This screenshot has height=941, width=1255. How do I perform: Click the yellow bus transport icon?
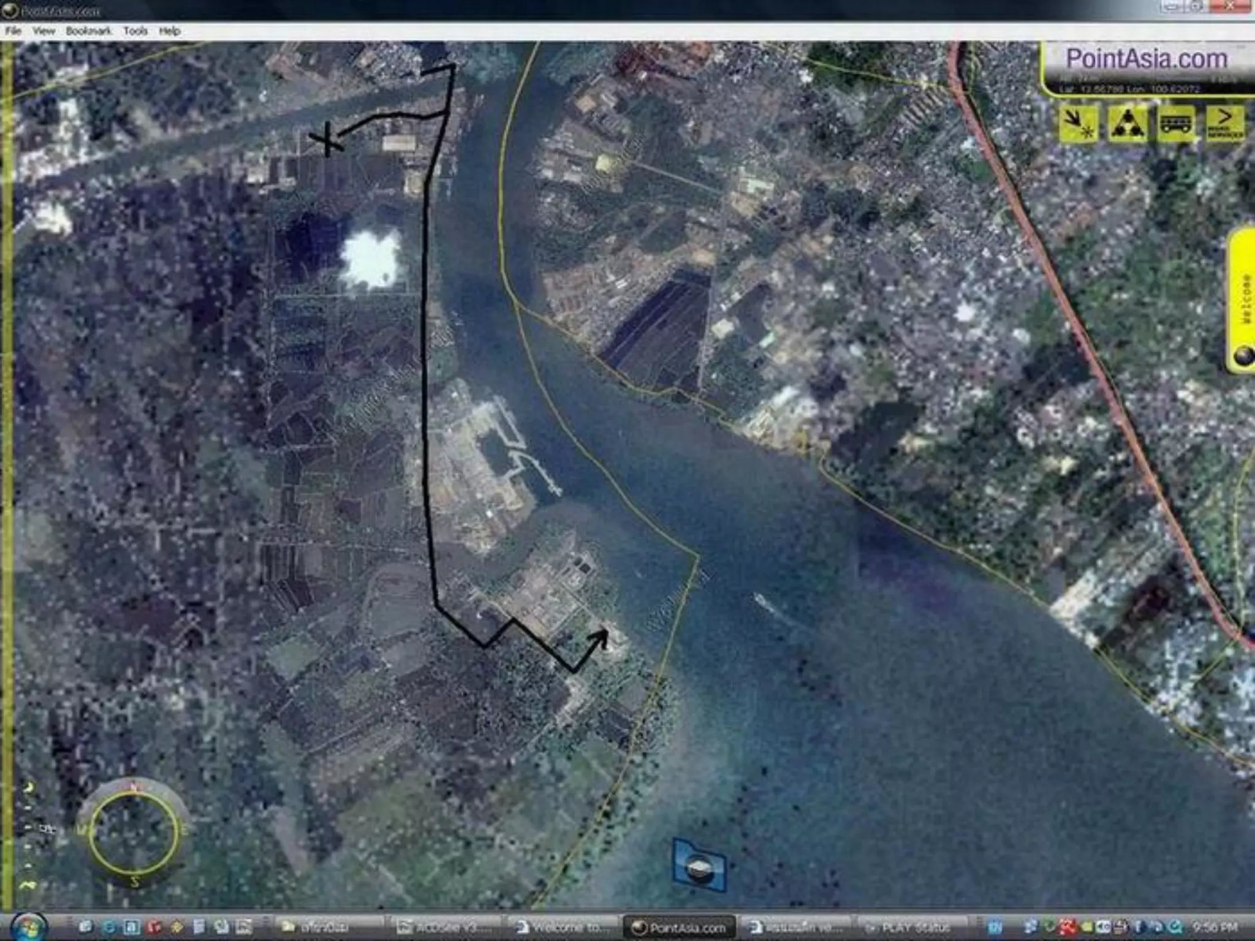(x=1176, y=124)
